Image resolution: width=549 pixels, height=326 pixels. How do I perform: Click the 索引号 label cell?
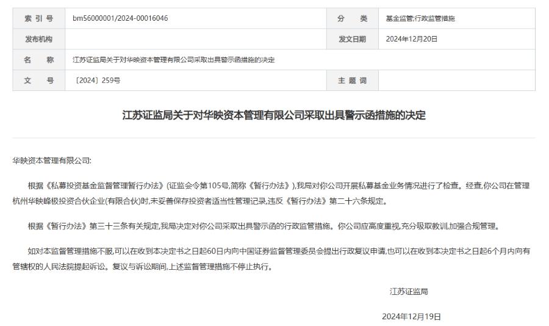pos(39,18)
